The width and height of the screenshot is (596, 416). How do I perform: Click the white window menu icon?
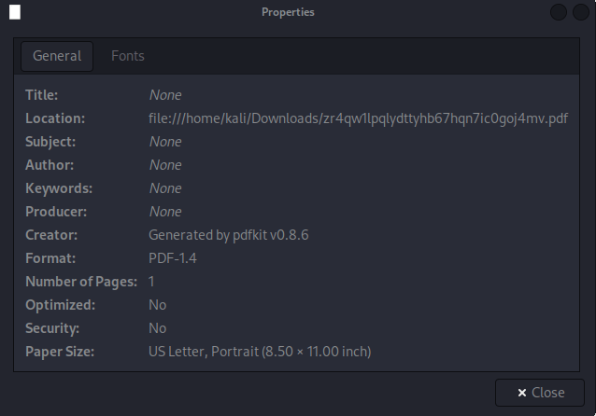click(15, 12)
